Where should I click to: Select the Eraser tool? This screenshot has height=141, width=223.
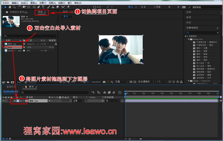pyautogui.click(x=58, y=7)
